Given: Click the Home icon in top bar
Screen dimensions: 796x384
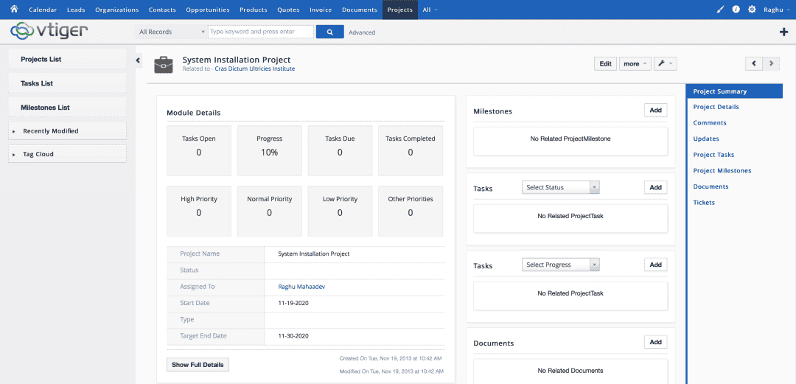Looking at the screenshot, I should [x=13, y=10].
